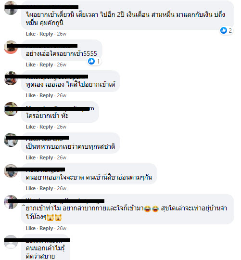
Task: Open the first commenter's profile picture
Action: (11, 8)
